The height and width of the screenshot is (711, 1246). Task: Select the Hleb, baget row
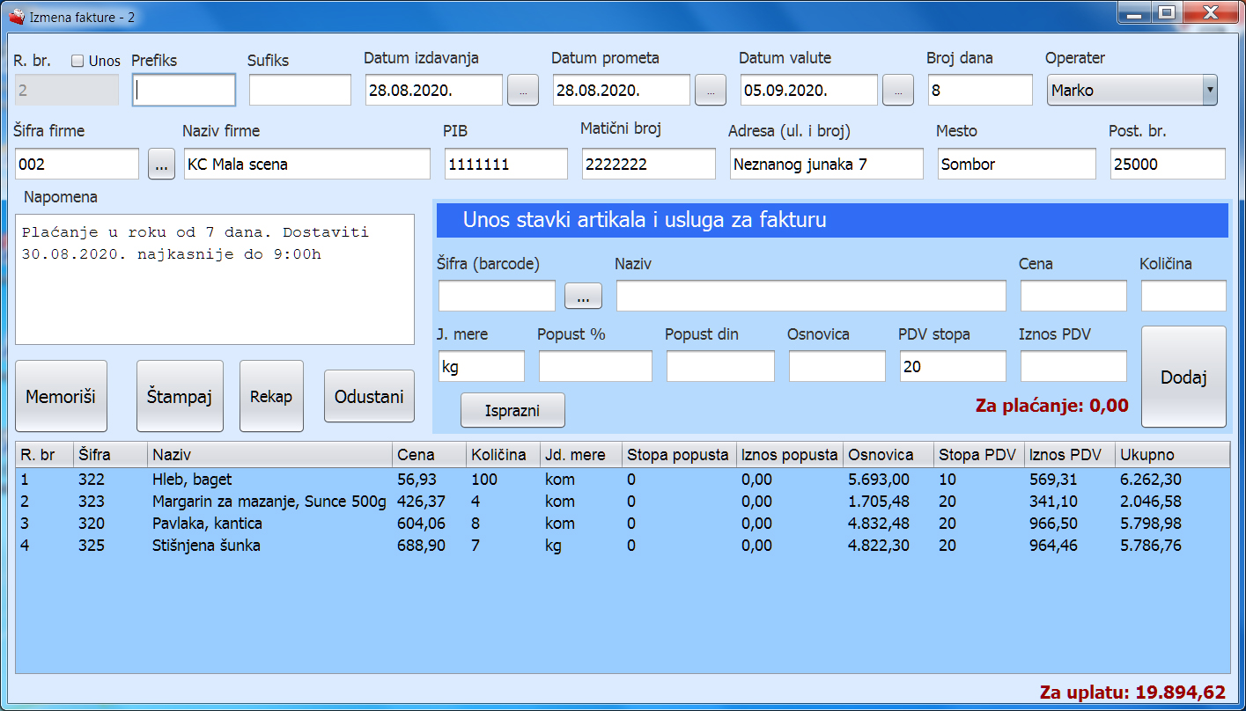[x=623, y=480]
